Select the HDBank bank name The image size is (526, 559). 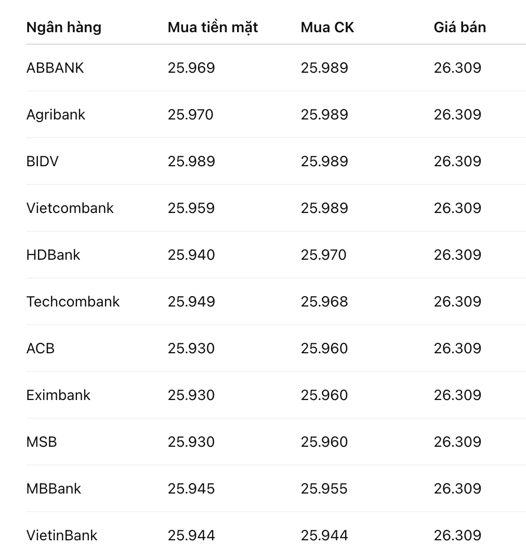[54, 255]
